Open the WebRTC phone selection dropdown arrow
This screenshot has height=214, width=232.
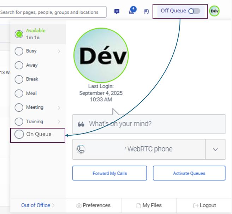(x=215, y=149)
